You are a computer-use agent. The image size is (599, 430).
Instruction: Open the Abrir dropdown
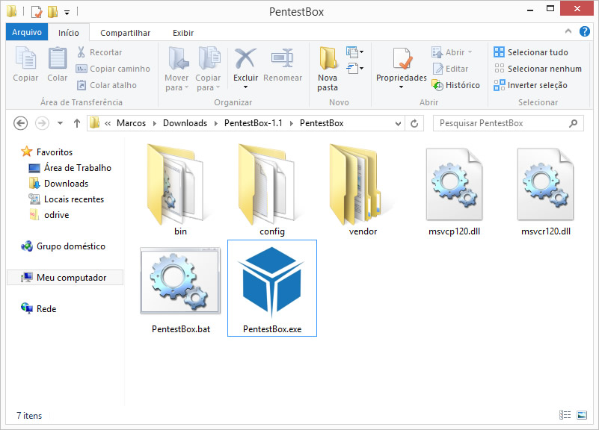(x=470, y=52)
